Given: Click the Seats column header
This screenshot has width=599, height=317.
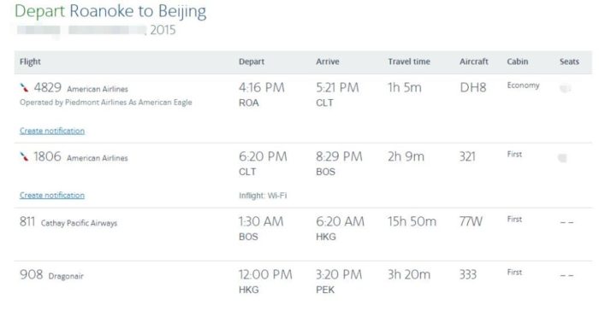Looking at the screenshot, I should point(569,62).
